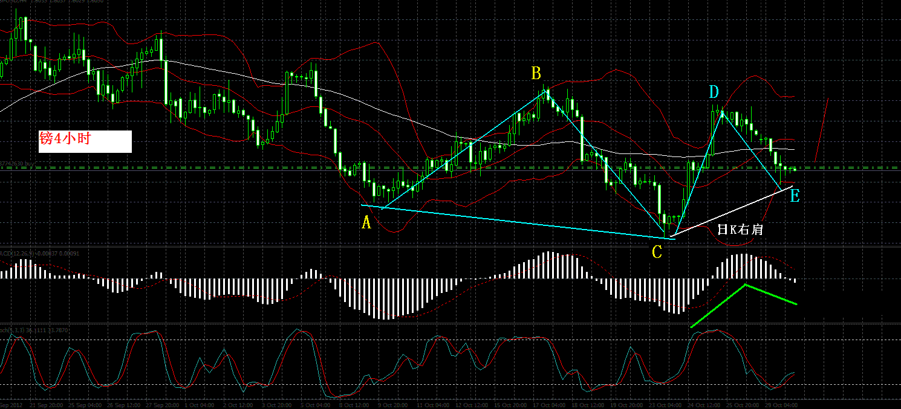Click the yellow point A label
This screenshot has width=901, height=409.
(366, 223)
